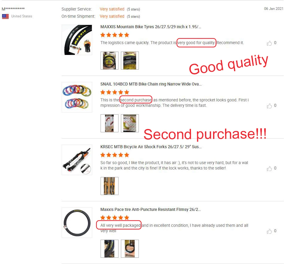The width and height of the screenshot is (284, 264).
Task: Like the KRSEC Air Shock Forks review
Action: (269, 169)
